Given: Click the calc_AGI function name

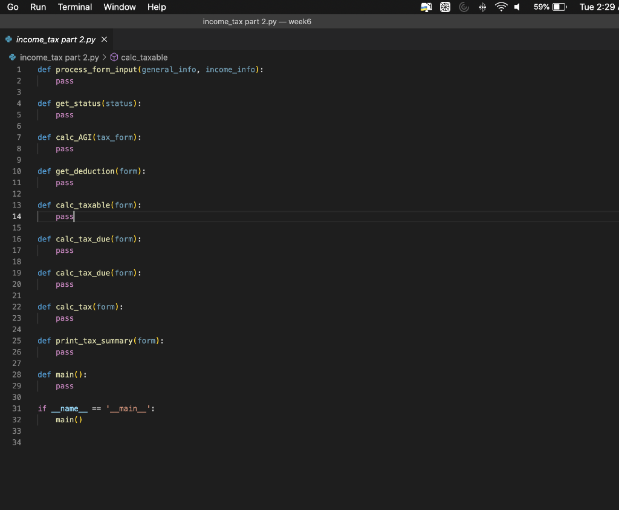Looking at the screenshot, I should pyautogui.click(x=74, y=137).
